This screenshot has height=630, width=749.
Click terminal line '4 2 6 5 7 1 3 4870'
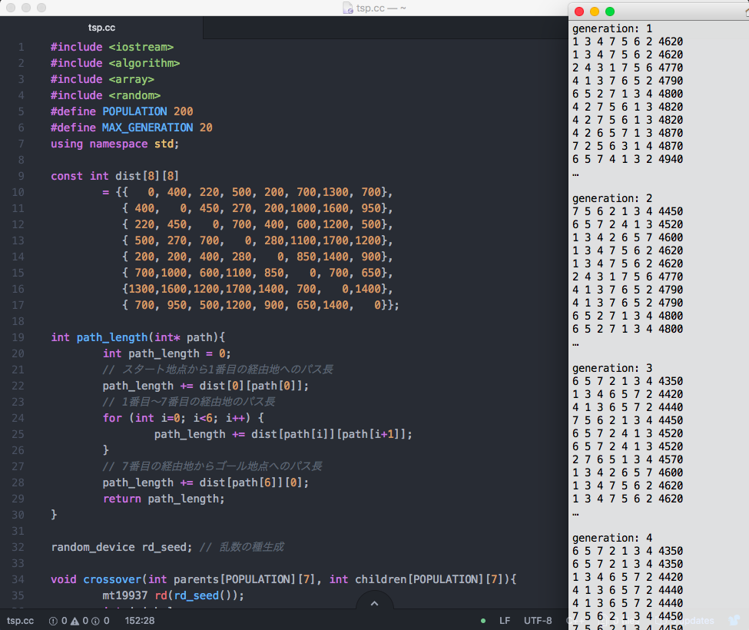click(x=628, y=133)
